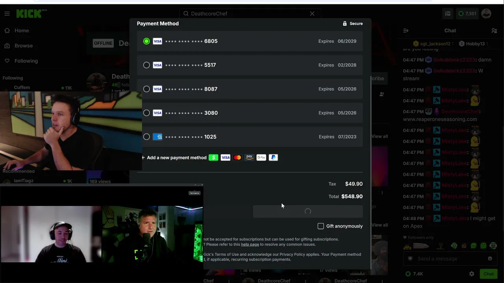Click the $49.90 tax amount
Screen dimensions: 504x283
pyautogui.click(x=354, y=184)
